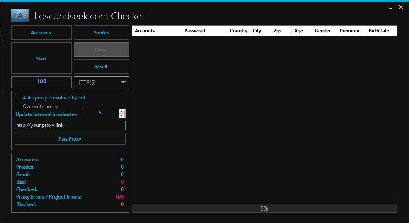Sort by Zip column header

[x=281, y=31]
